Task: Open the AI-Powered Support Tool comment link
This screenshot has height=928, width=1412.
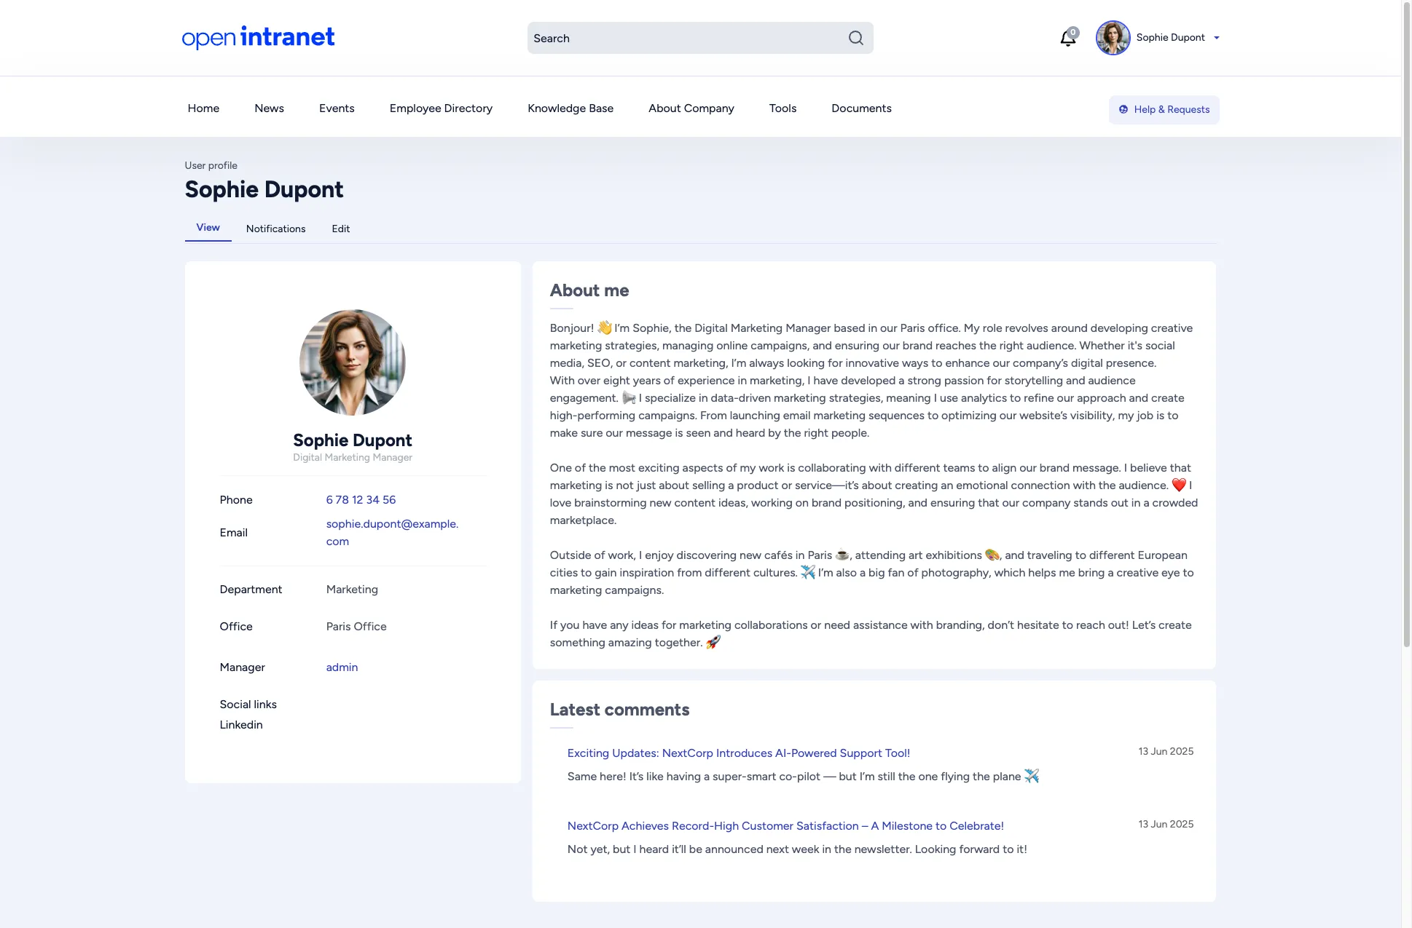Action: click(738, 753)
